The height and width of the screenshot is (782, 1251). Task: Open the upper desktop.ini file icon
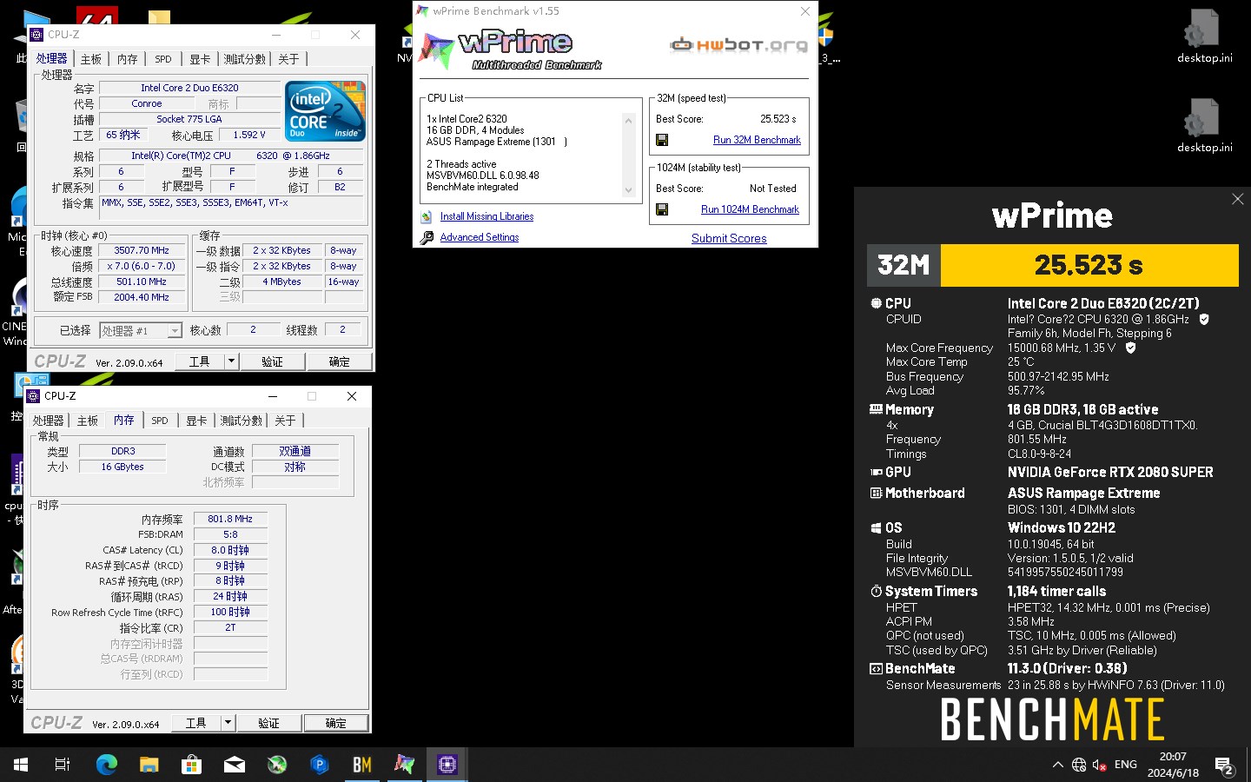click(x=1204, y=36)
